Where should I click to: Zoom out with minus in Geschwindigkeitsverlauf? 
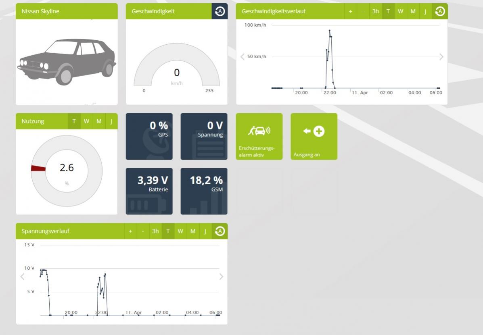coord(363,11)
